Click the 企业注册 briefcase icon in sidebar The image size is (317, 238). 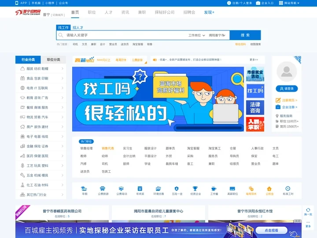[278, 107]
